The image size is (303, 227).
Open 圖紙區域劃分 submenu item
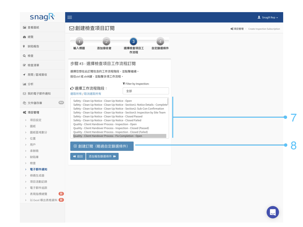[38, 132]
